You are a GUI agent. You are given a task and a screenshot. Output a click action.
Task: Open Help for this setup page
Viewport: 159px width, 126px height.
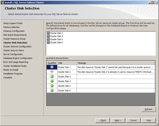coord(149,120)
